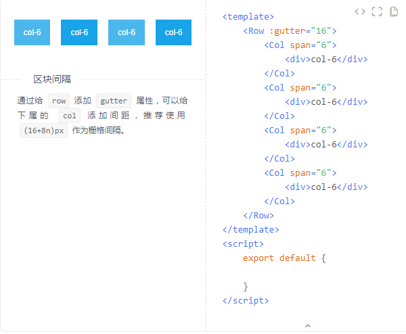406x334 pixels.
Task: Click the closing </script> code line
Action: (x=246, y=301)
